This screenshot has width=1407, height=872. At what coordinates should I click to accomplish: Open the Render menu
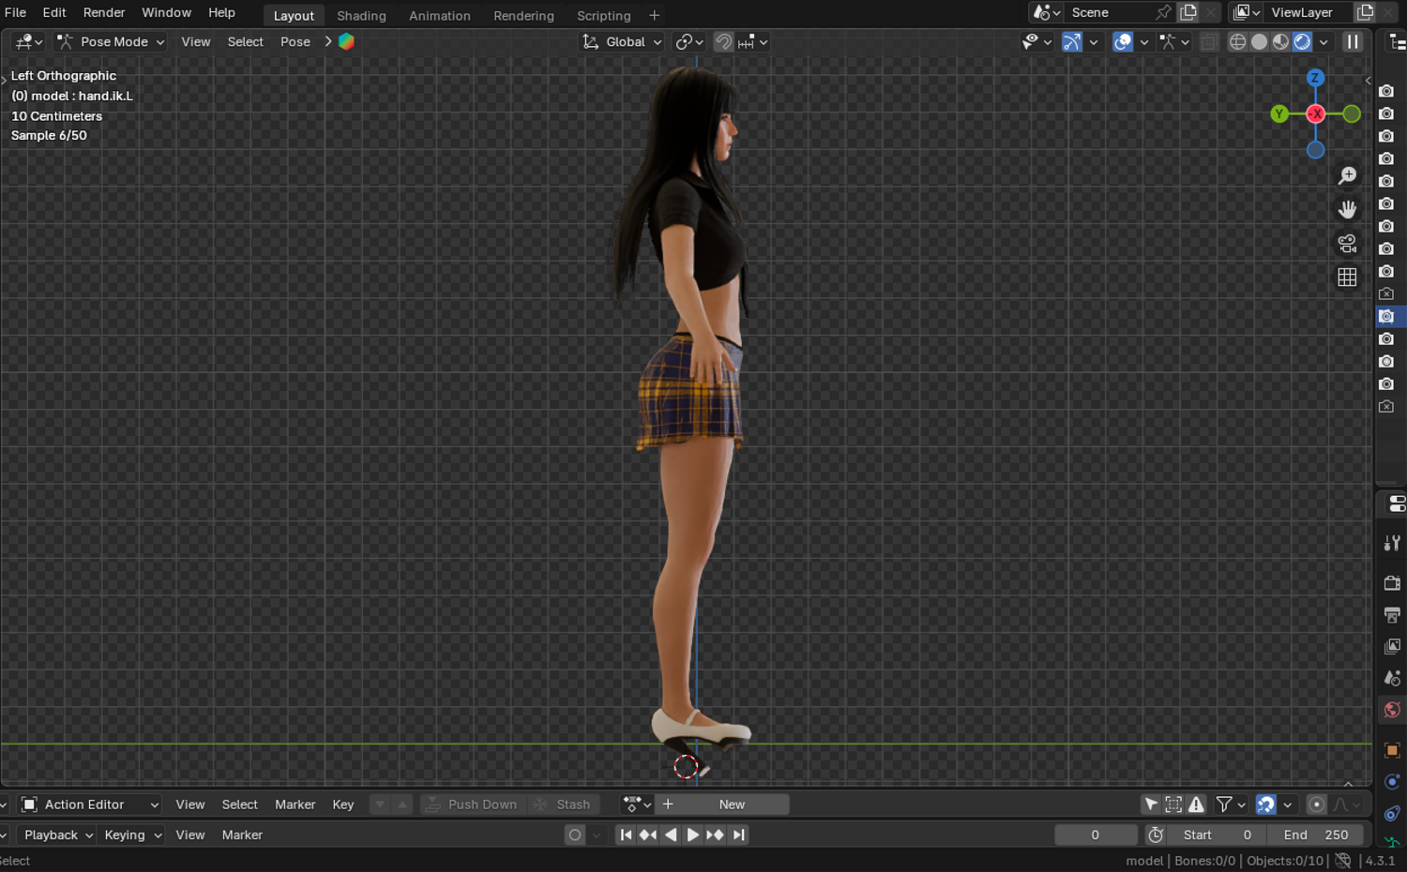click(x=104, y=12)
